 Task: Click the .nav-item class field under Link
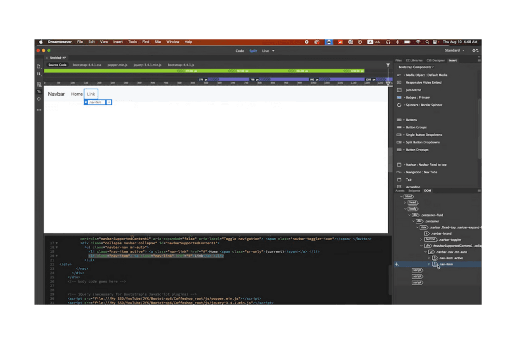(97, 102)
